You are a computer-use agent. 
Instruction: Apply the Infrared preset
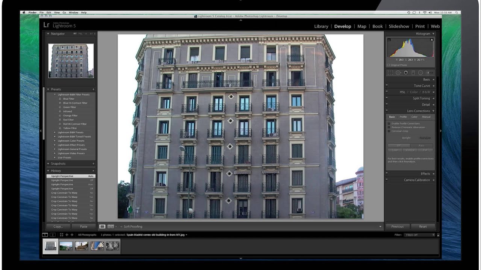[68, 111]
